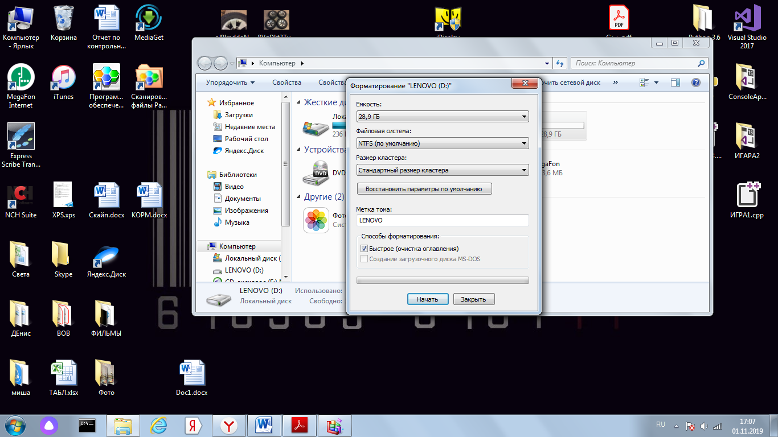Open the Света desktop folder
778x437 pixels.
(21, 260)
